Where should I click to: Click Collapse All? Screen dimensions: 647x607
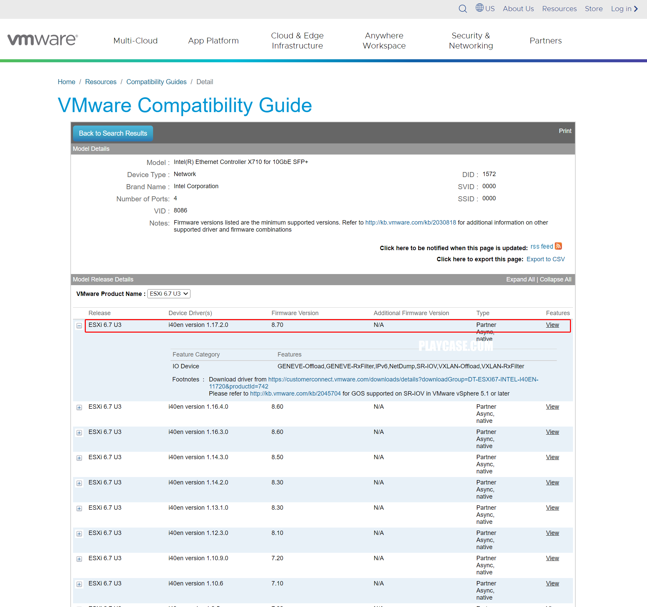[x=555, y=279]
